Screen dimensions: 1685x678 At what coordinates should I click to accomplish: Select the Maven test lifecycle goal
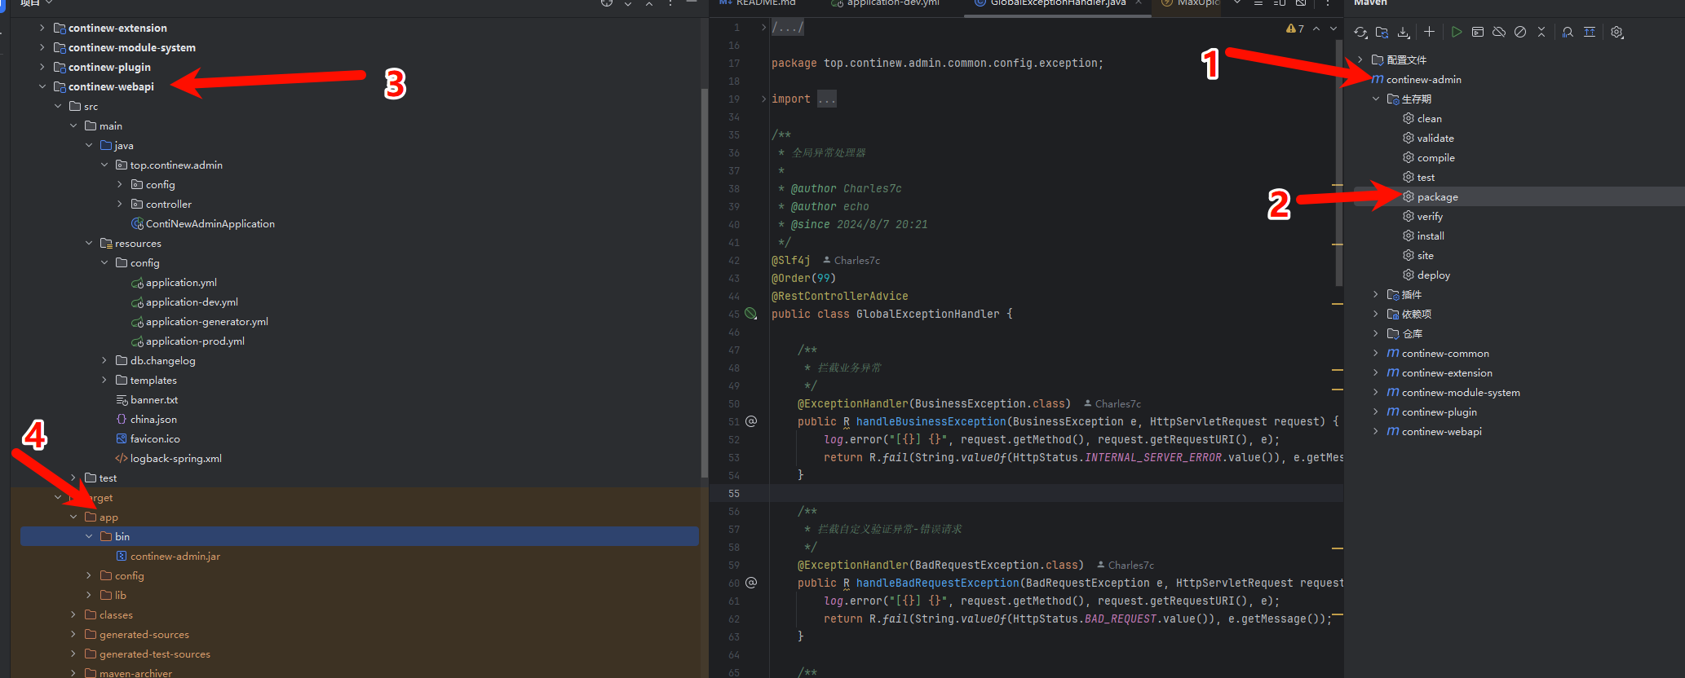pyautogui.click(x=1426, y=178)
